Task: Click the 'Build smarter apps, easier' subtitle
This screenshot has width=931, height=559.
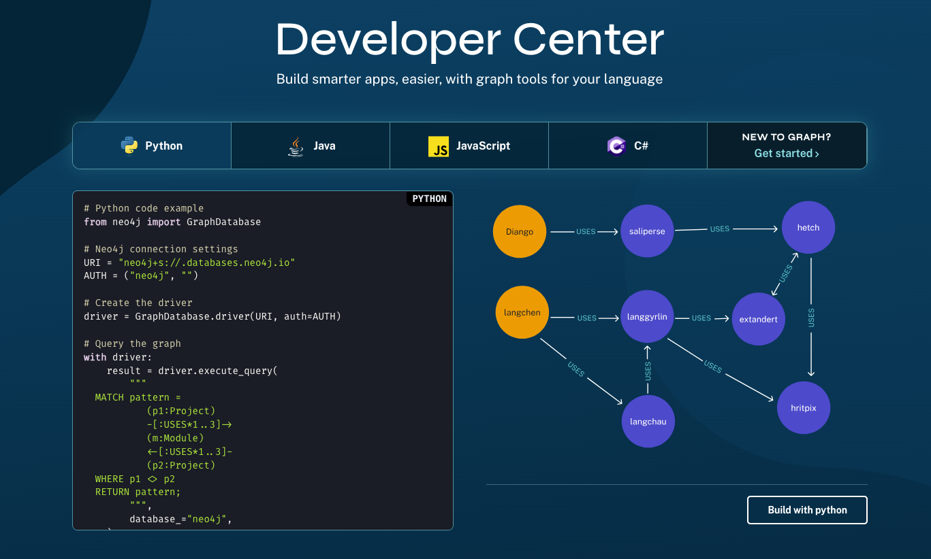Action: click(x=469, y=79)
